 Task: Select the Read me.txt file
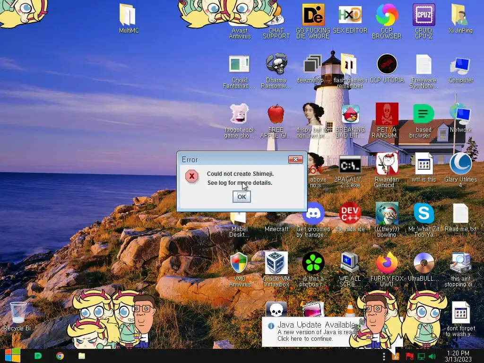[x=460, y=213]
